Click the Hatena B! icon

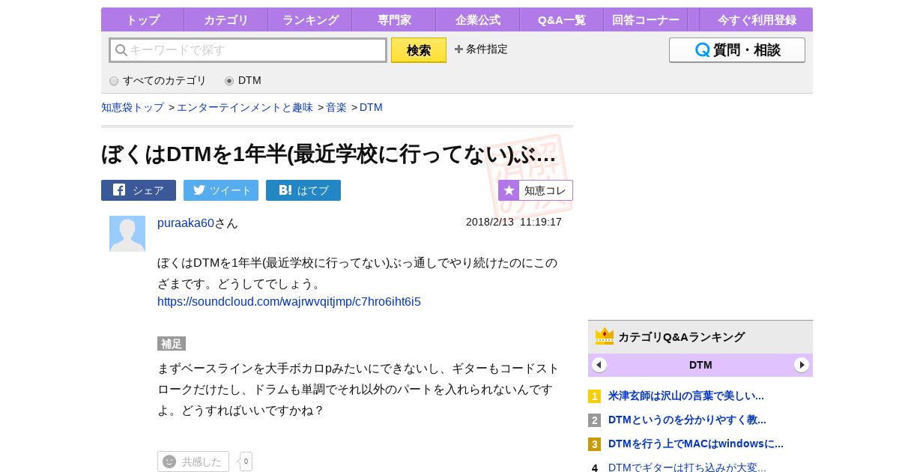(x=285, y=190)
